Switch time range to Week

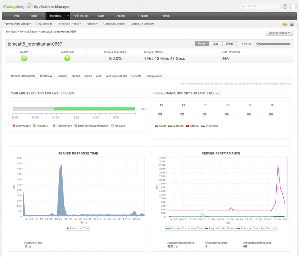click(230, 44)
